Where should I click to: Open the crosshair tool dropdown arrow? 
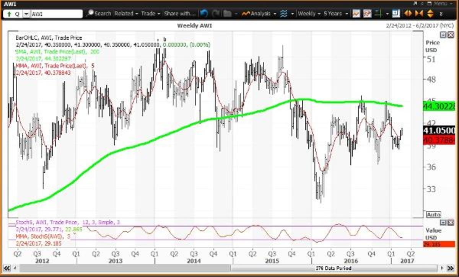pos(387,14)
